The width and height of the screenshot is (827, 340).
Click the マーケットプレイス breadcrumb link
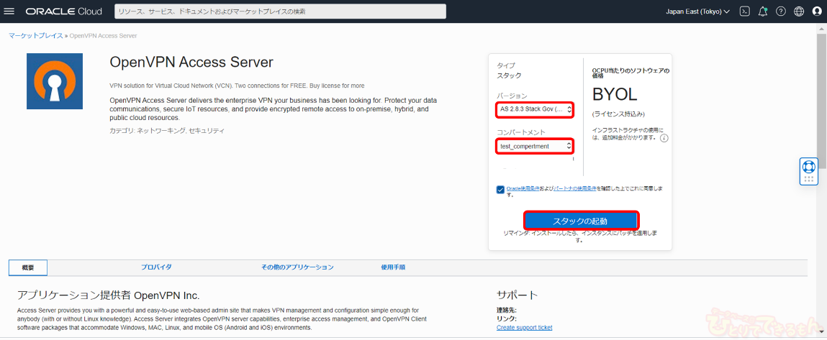[x=35, y=35]
